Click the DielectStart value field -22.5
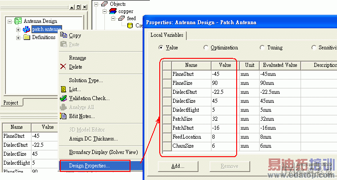 pos(225,92)
